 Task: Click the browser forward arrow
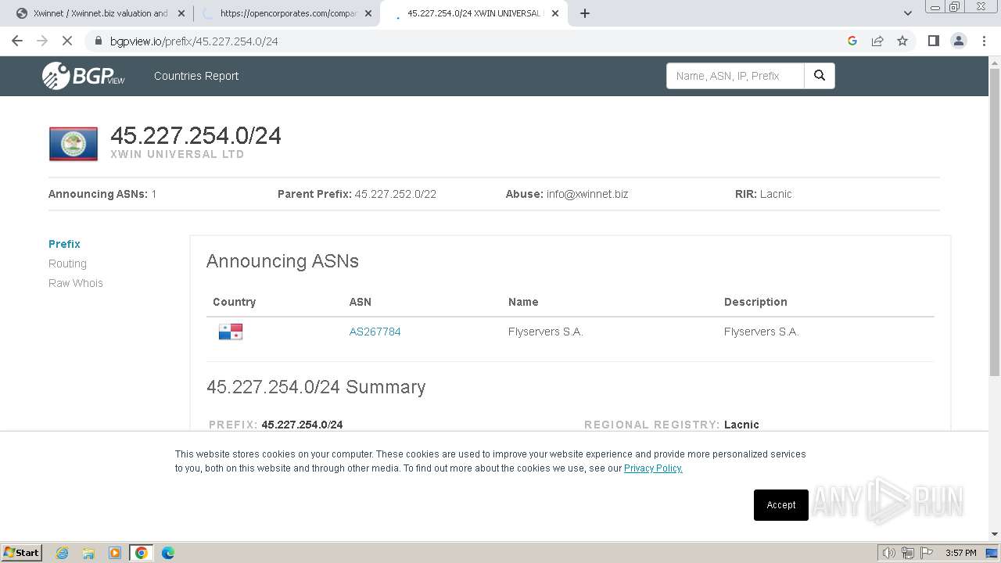click(x=42, y=41)
